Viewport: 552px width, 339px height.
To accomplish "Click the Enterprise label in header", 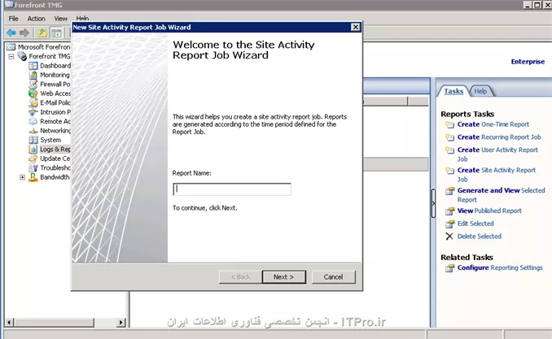I will tap(528, 62).
